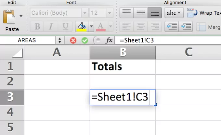Open the Paste options dropdown arrow
The image size is (221, 135).
point(21,16)
